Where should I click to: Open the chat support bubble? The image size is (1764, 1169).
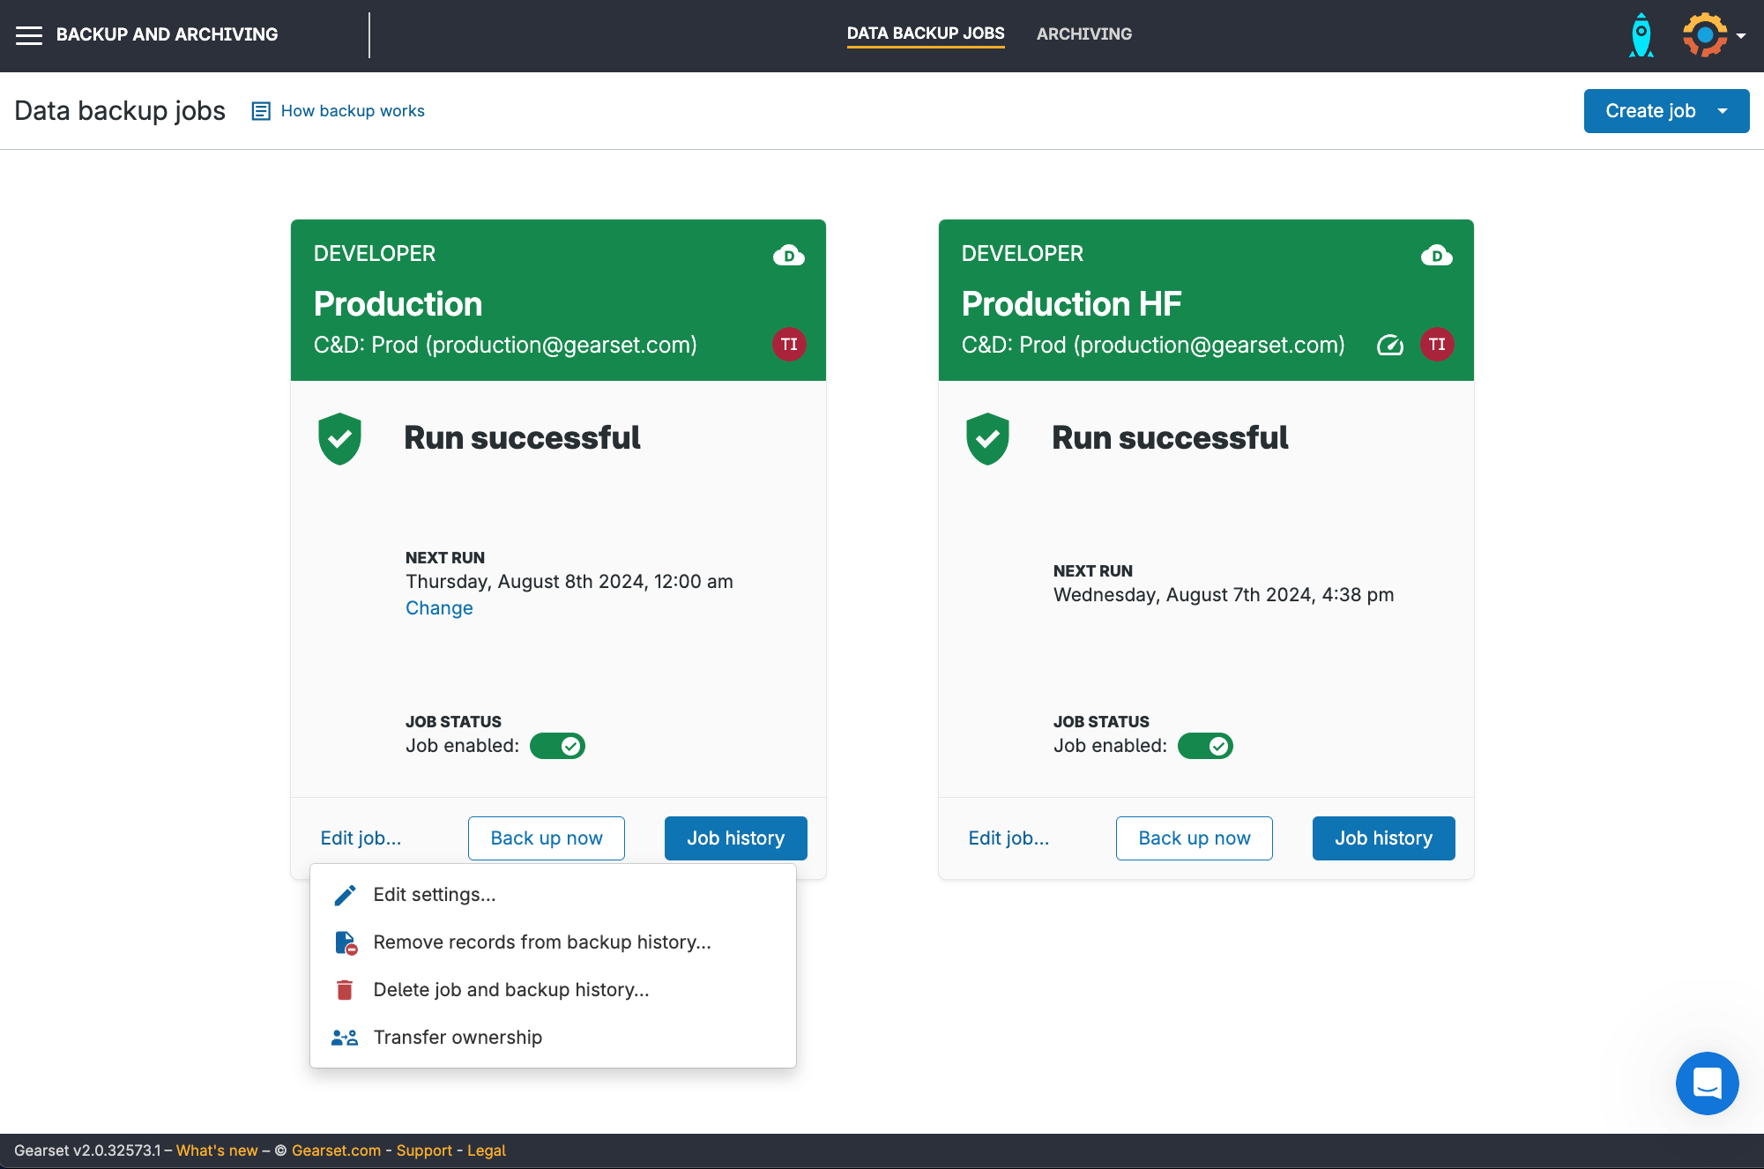pyautogui.click(x=1707, y=1083)
